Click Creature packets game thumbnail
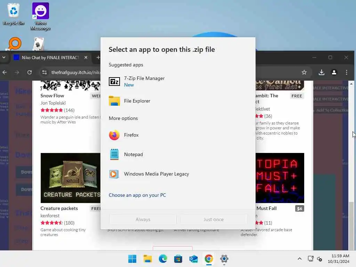356x267 pixels. click(x=70, y=178)
